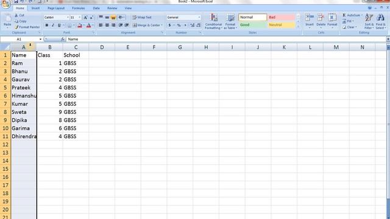Increase Decimal places
This screenshot has width=390, height=219.
pos(193,26)
